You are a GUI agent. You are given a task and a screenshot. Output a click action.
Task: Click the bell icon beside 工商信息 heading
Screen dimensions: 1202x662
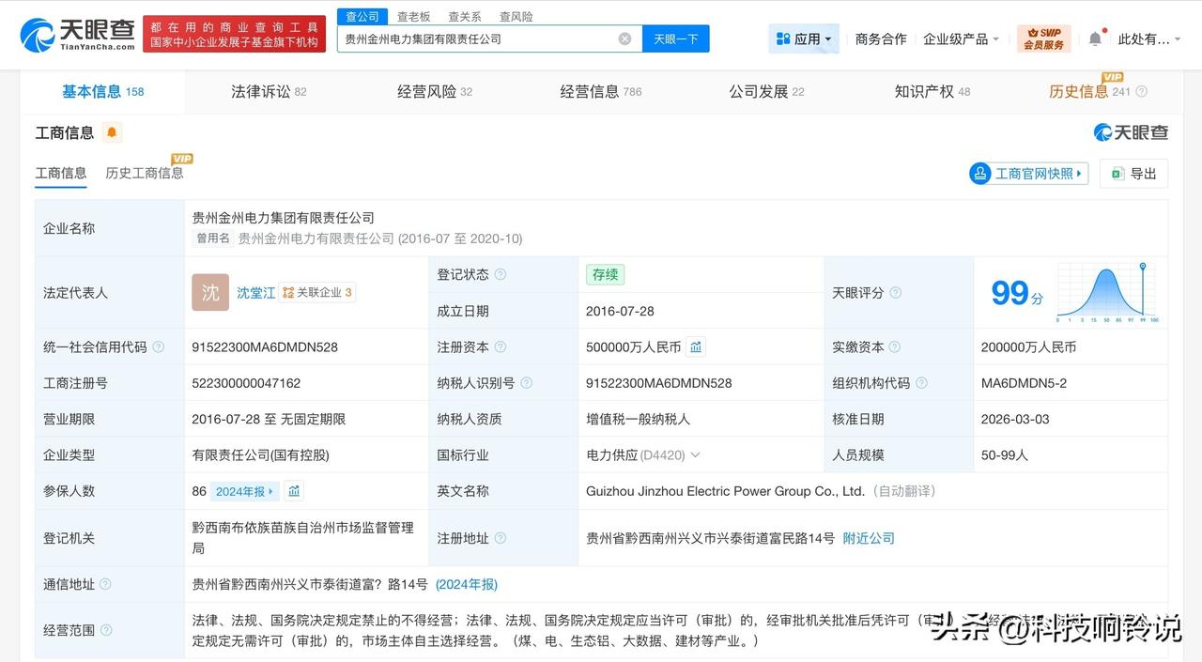coord(112,132)
